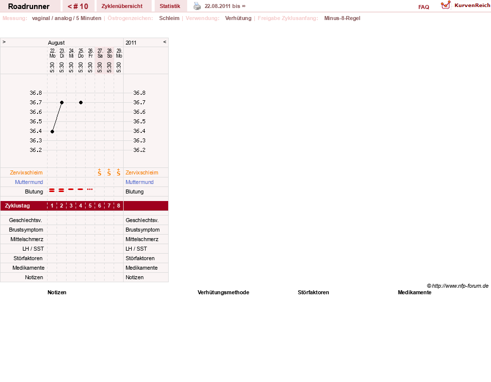Click the '22.08.2011 bis ∞' date range

[x=225, y=7]
